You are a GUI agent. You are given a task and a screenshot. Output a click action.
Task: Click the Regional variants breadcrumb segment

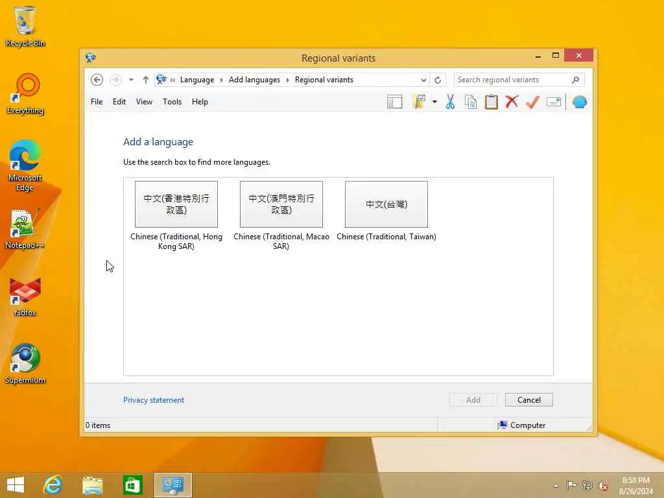324,80
